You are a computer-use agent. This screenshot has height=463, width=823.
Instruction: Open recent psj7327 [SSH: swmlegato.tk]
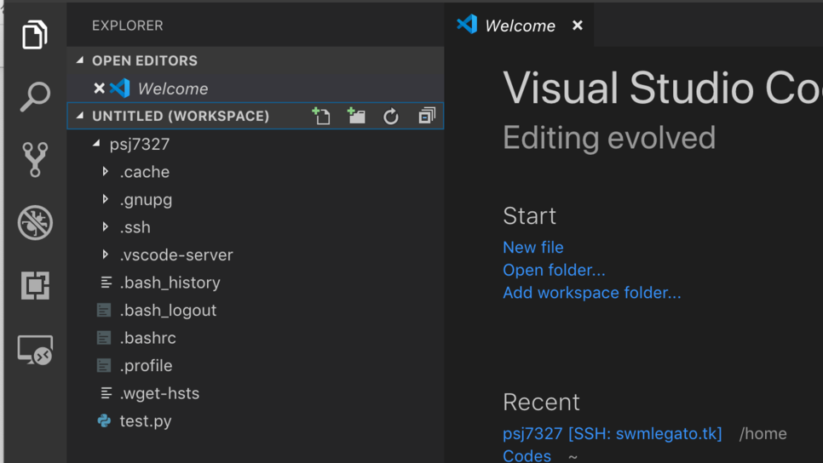[x=612, y=433]
